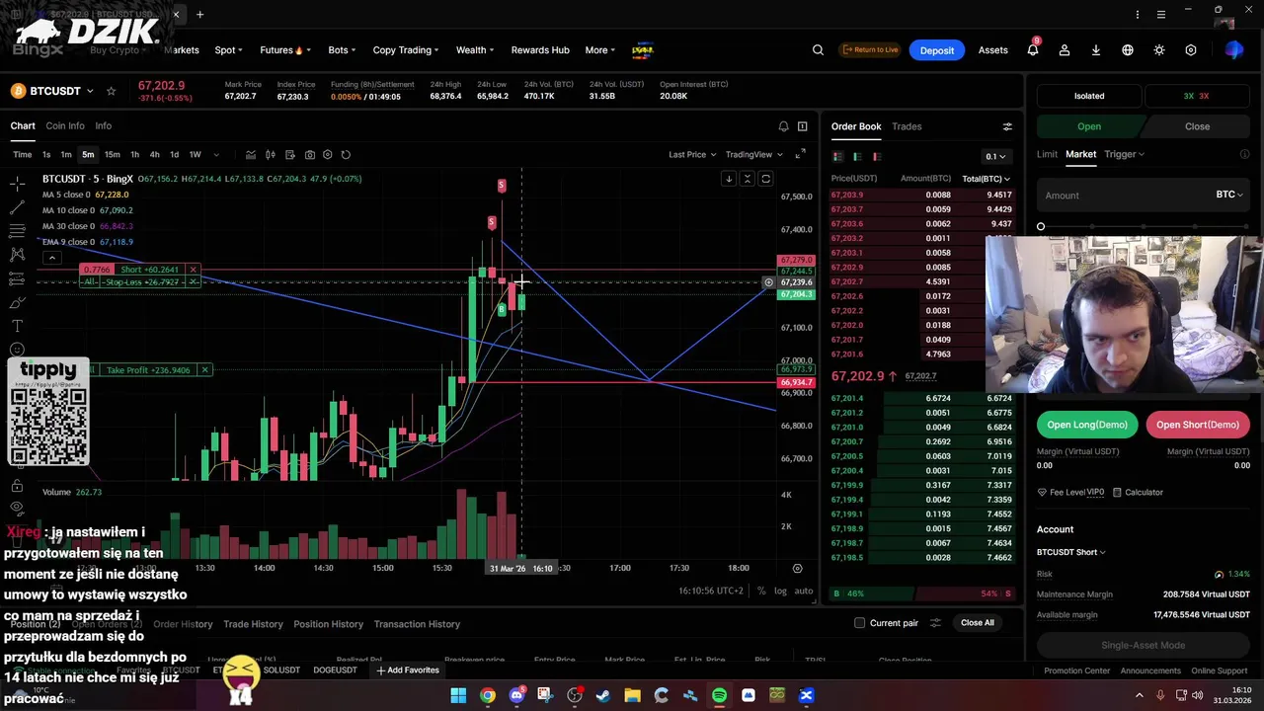Select the Limit order tab
The image size is (1264, 711).
(1047, 154)
